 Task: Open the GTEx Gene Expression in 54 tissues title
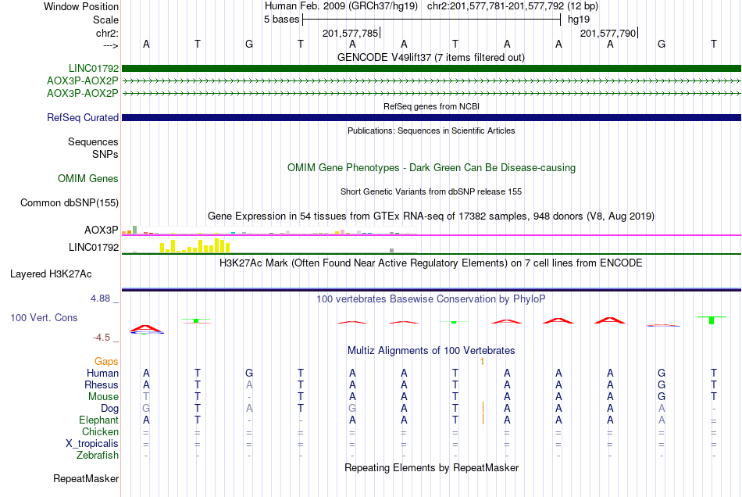(x=431, y=216)
